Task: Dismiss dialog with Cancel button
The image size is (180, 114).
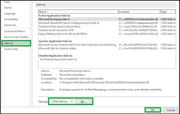Action: pos(170,110)
